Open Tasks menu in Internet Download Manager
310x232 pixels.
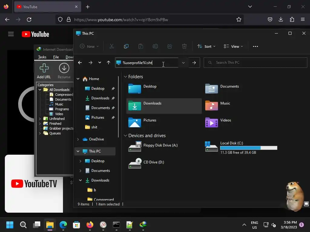(42, 57)
